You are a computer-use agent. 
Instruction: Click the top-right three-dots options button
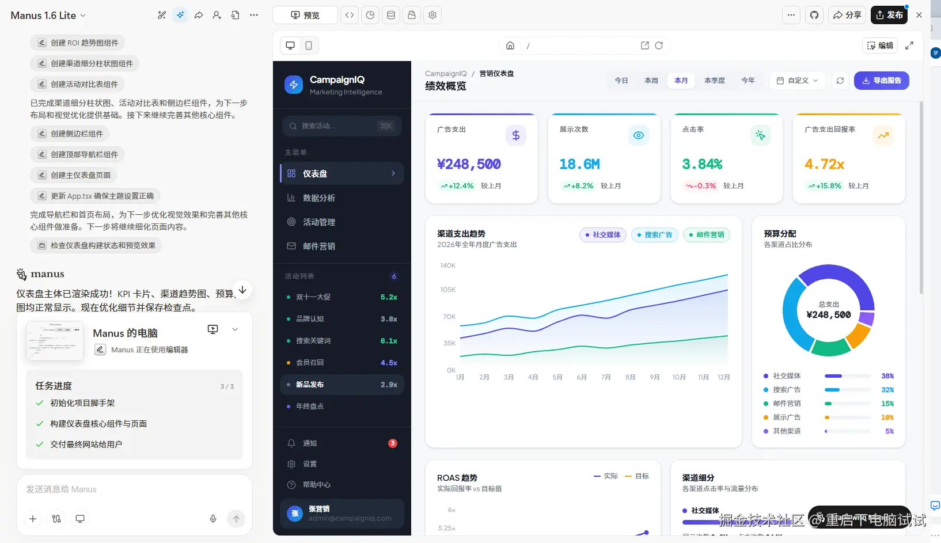791,15
